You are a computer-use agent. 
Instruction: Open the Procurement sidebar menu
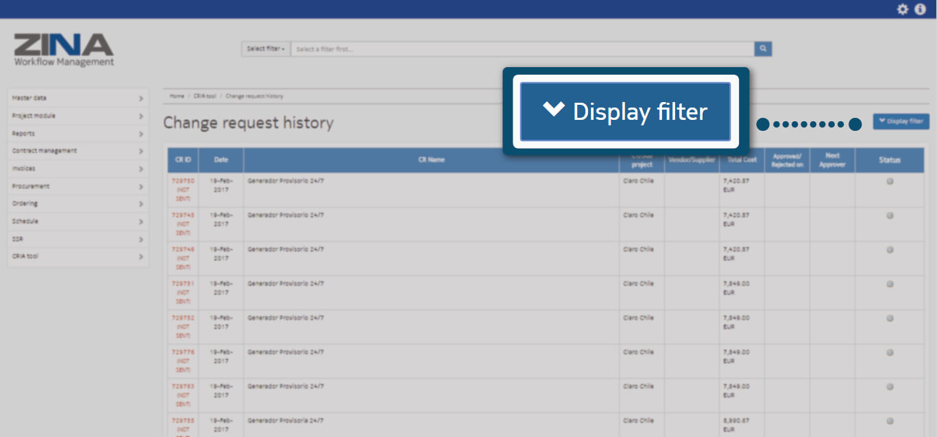point(77,186)
